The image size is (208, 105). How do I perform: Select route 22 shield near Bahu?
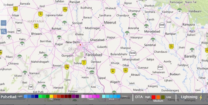click(x=45, y=56)
